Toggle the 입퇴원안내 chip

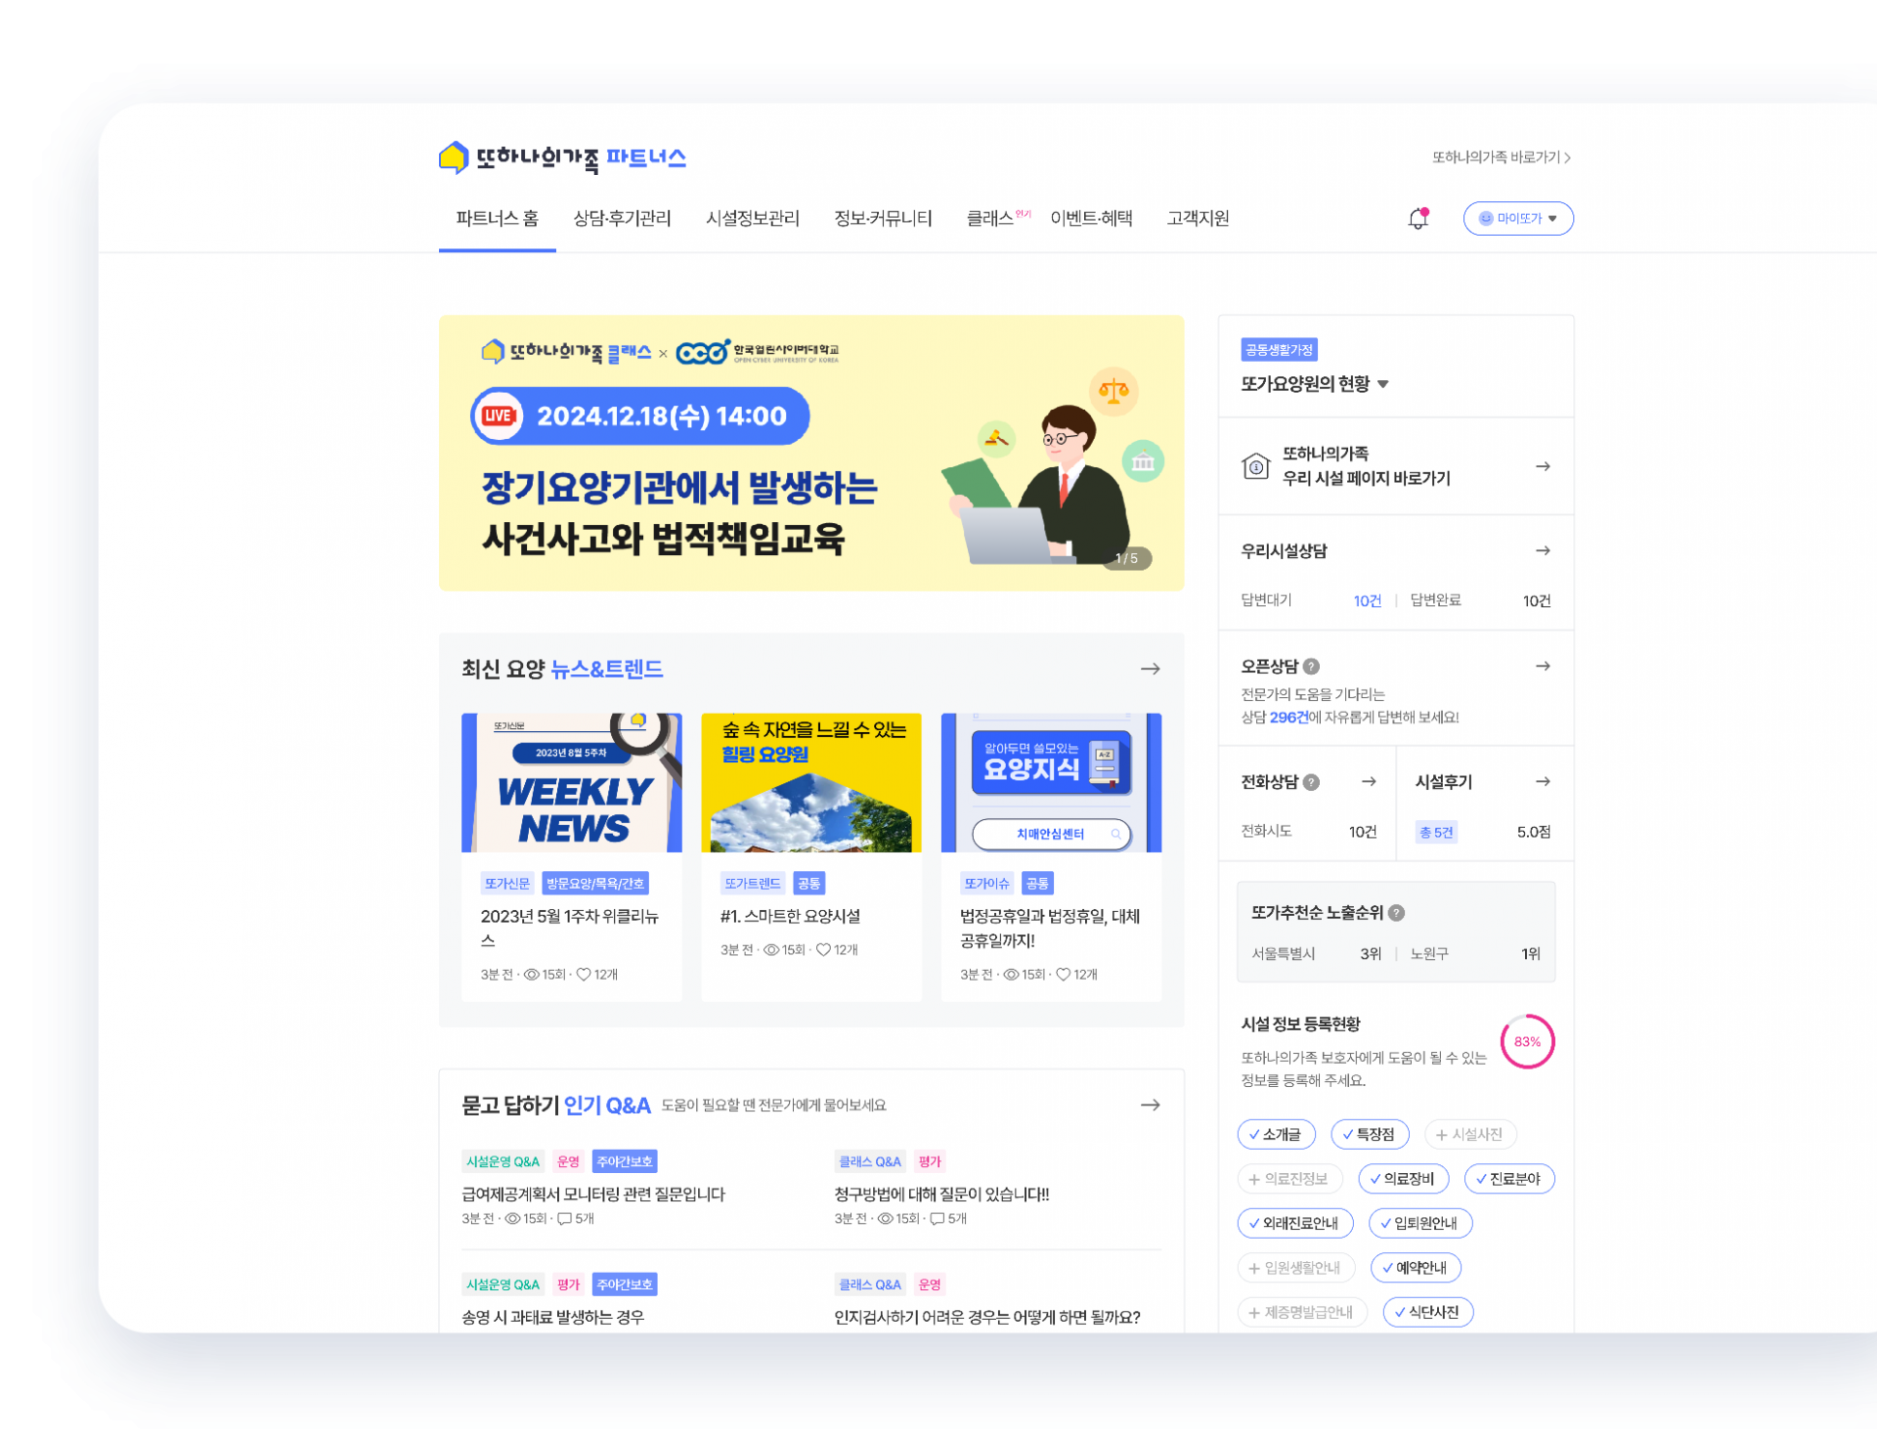(1419, 1223)
